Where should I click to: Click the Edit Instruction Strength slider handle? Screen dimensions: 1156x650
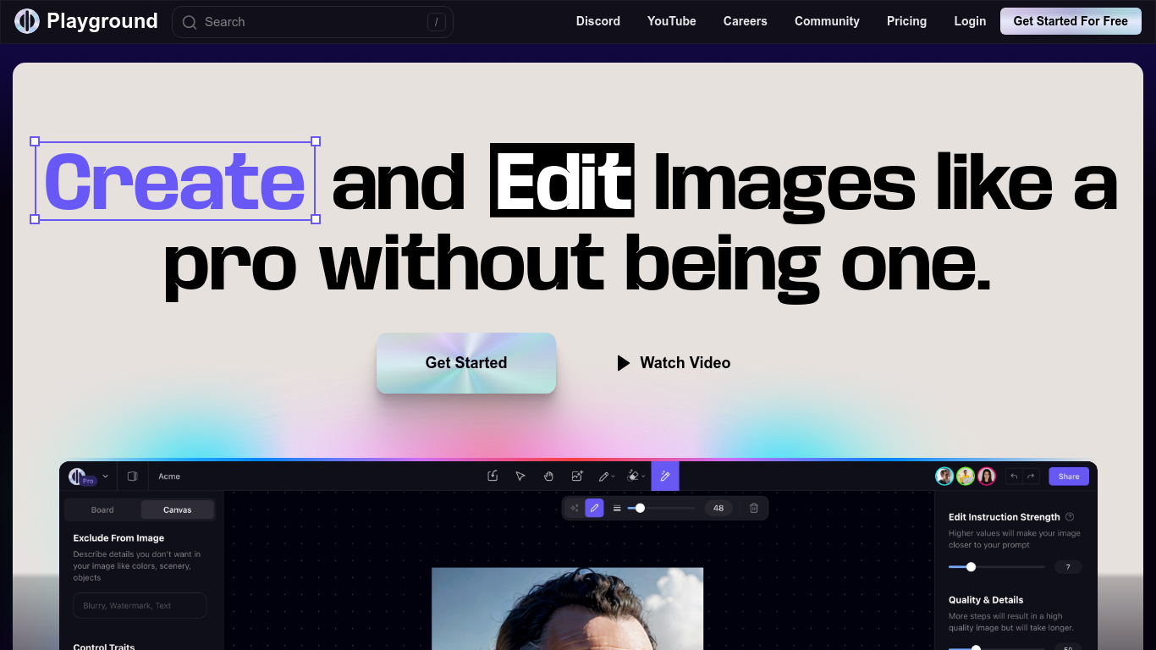971,567
